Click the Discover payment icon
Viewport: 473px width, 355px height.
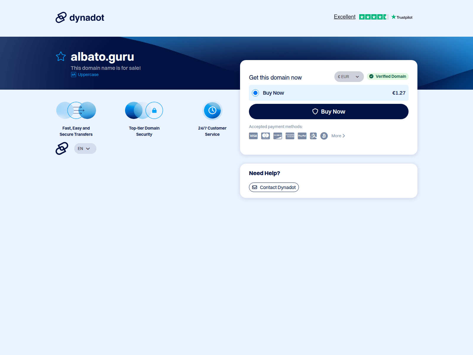[x=277, y=136]
